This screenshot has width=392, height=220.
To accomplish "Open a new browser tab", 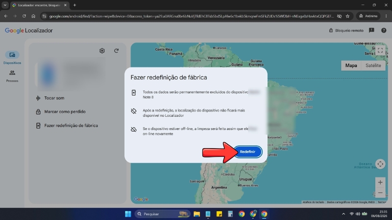I will 74,5.
